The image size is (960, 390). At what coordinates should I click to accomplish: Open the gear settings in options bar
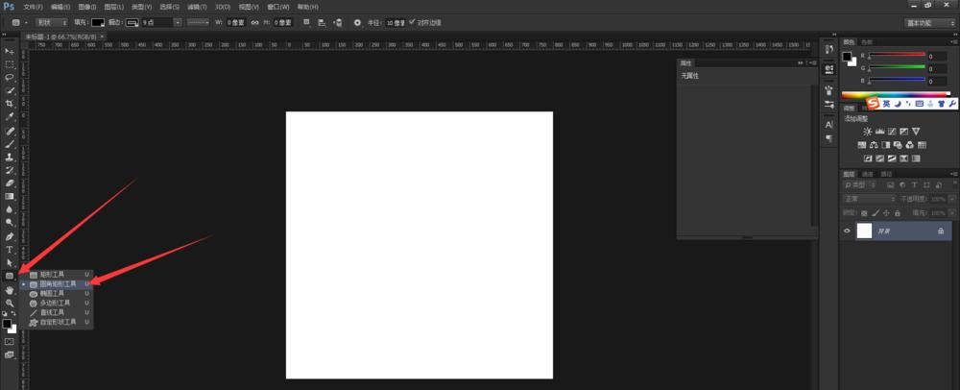click(x=357, y=23)
